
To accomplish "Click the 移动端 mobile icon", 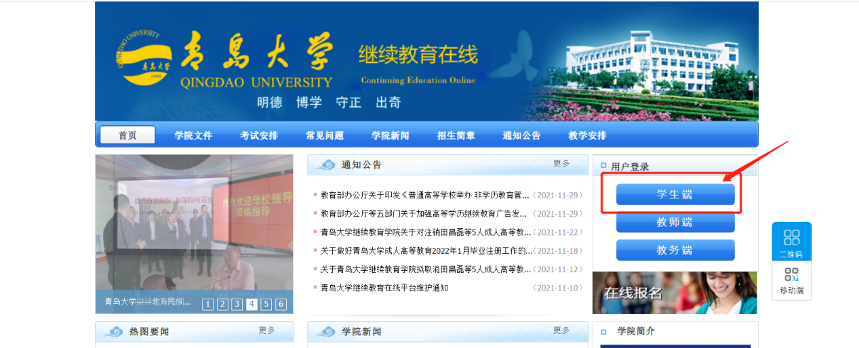I will click(791, 280).
